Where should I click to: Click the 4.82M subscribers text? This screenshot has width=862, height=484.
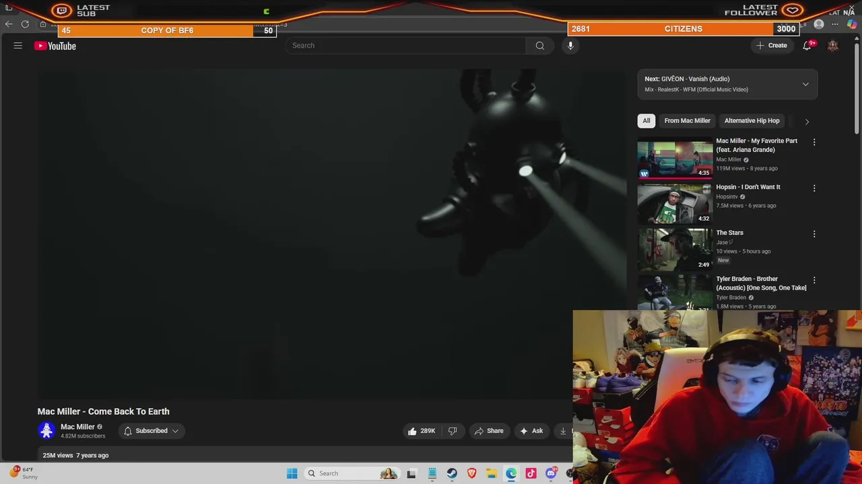(x=83, y=436)
